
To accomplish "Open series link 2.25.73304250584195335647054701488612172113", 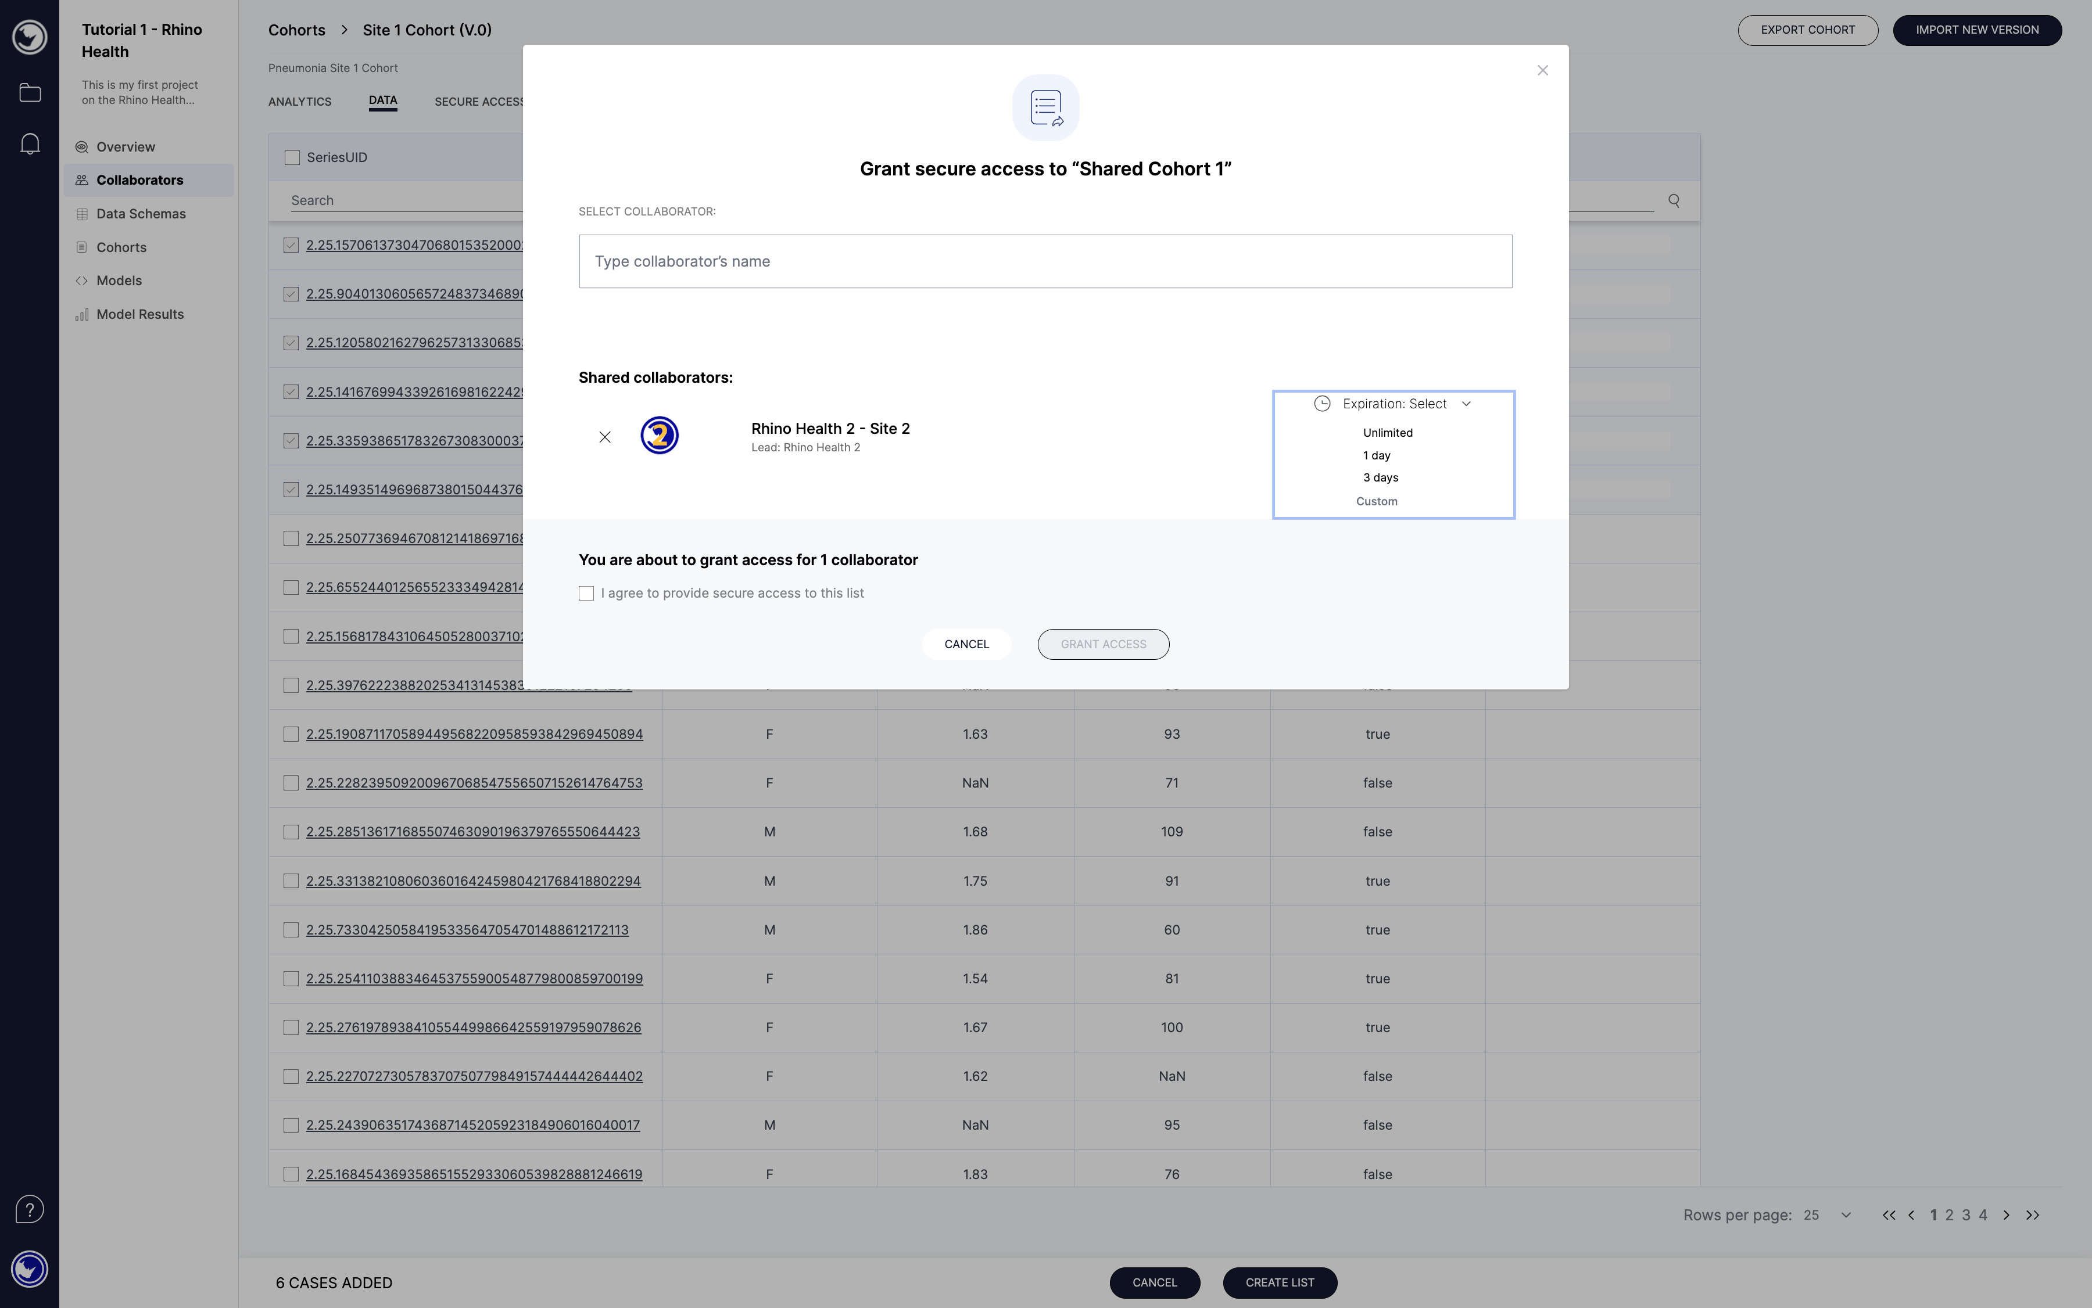I will pyautogui.click(x=467, y=930).
